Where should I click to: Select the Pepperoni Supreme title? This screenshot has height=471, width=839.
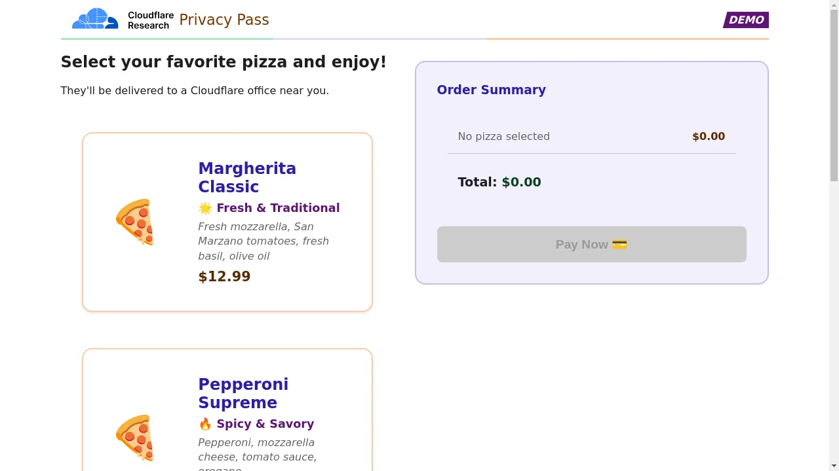[243, 393]
